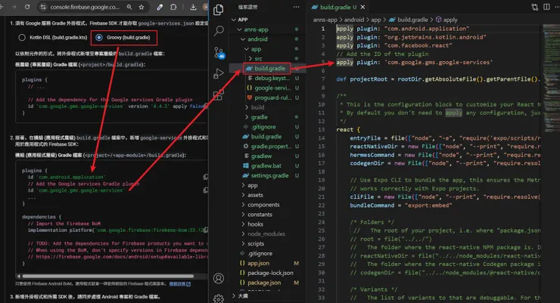Open app.json in Explorer
This screenshot has width=560, height=303.
tap(258, 263)
